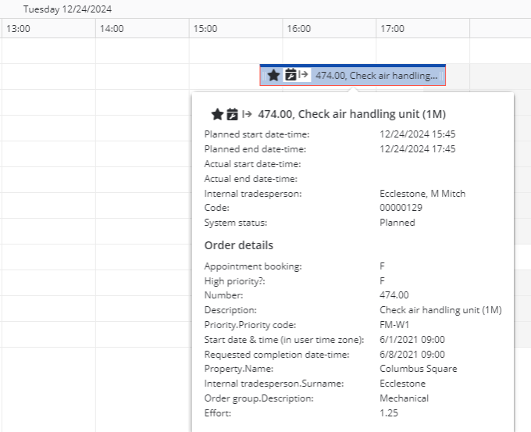Screen dimensions: 531x432
Task: Click the arrow icon in the tooltip header
Action: click(247, 114)
